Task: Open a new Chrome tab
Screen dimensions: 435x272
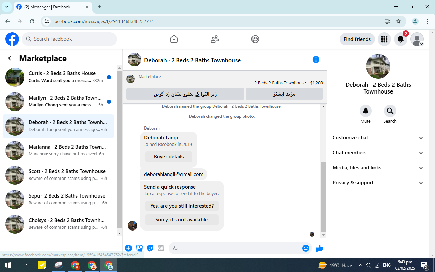Action: click(99, 7)
